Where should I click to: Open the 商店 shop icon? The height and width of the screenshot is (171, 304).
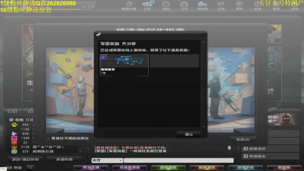pyautogui.click(x=166, y=4)
